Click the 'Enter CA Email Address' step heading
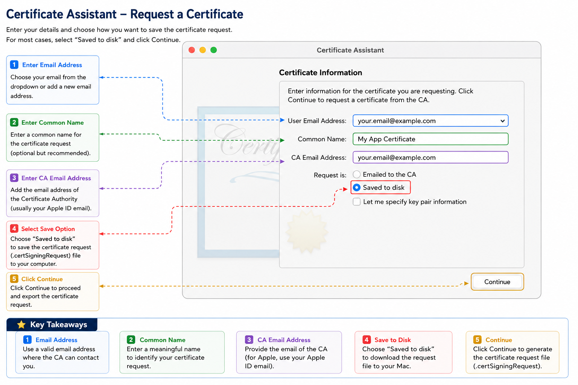578x385 pixels. (x=56, y=178)
